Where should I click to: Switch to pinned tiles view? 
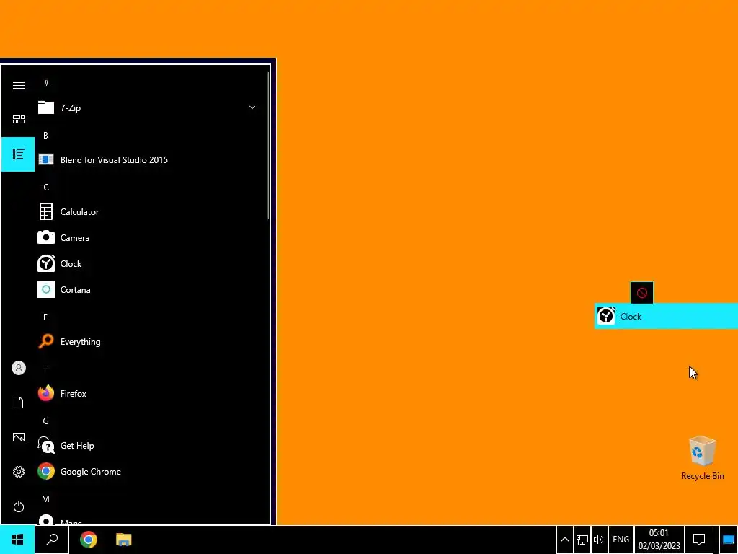click(18, 120)
